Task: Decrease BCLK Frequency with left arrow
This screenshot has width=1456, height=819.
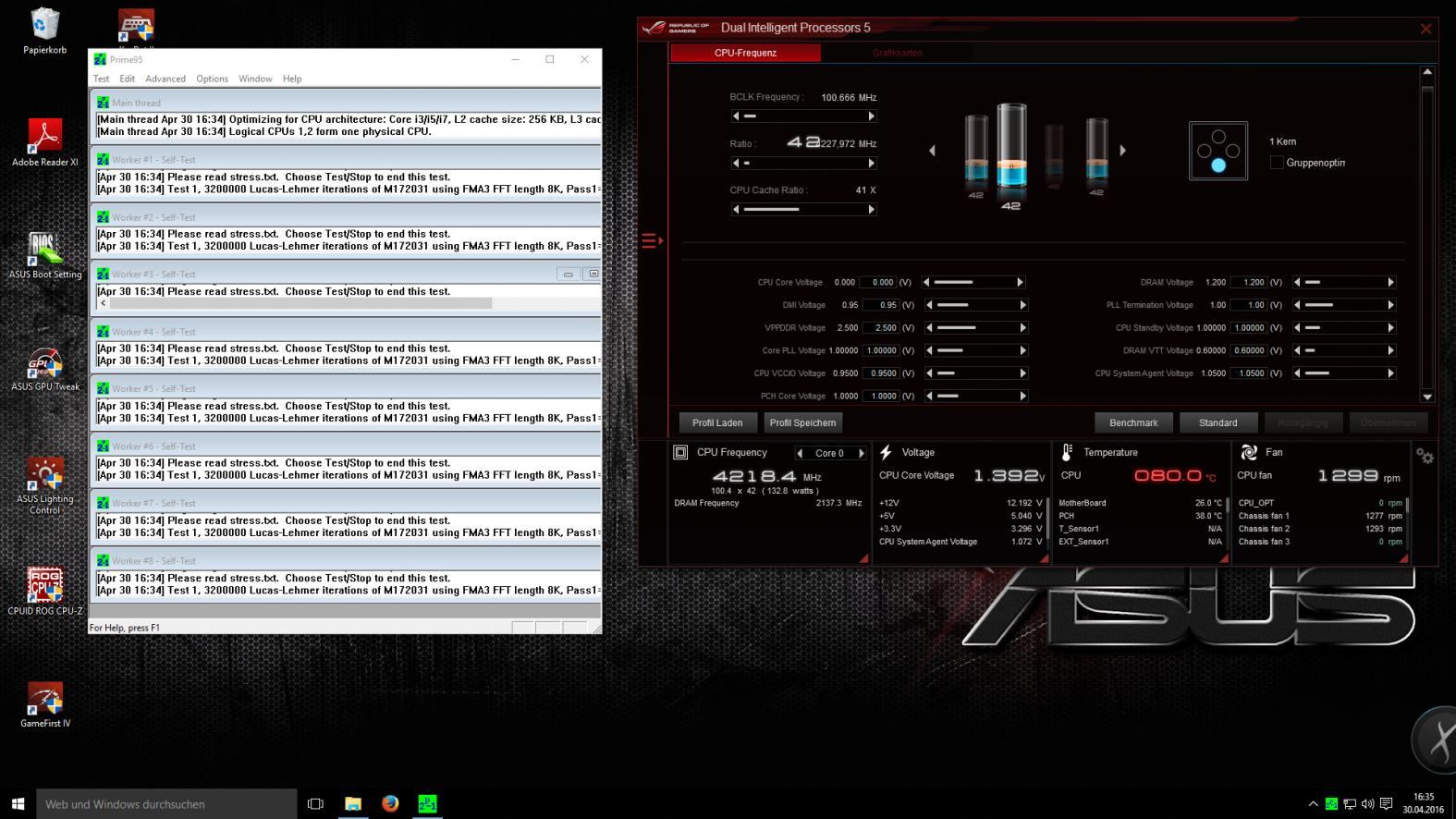Action: pos(736,116)
